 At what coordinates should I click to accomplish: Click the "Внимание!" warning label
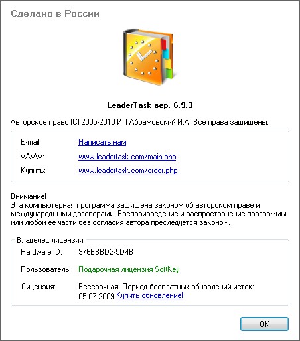[29, 196]
